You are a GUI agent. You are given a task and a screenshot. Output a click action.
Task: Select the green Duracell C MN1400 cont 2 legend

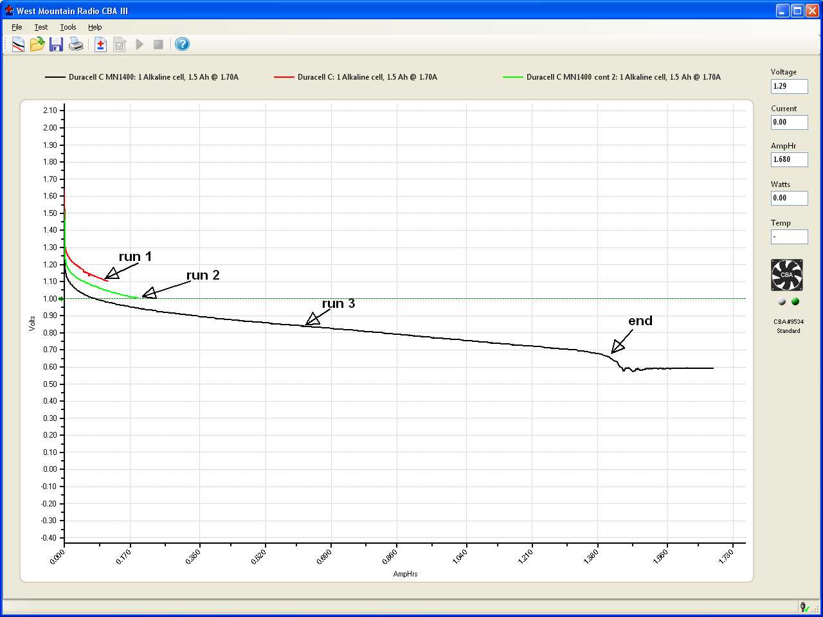click(622, 77)
